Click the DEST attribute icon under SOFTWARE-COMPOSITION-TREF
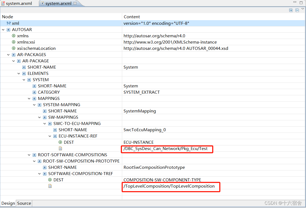 (50, 180)
